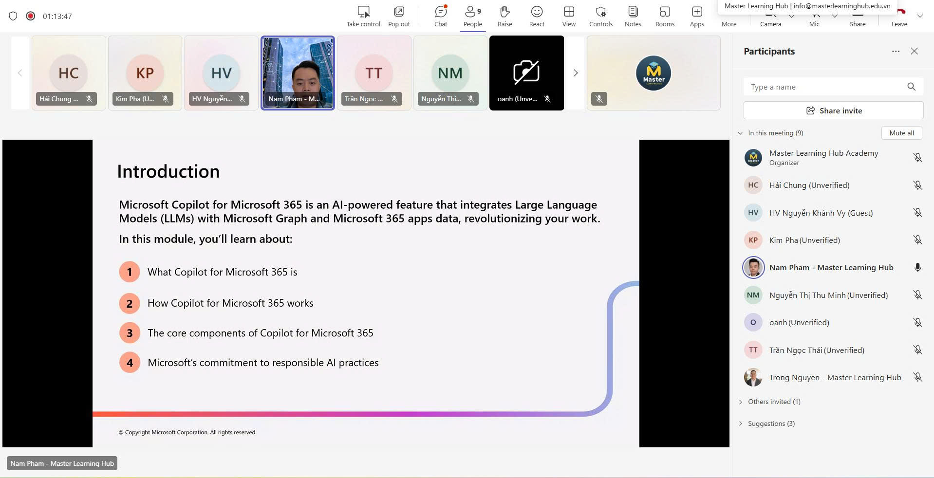Click the Type a name search field

coord(825,87)
